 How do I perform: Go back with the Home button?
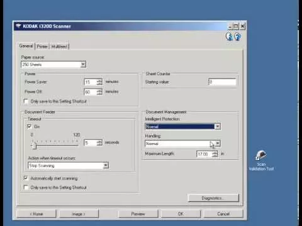36,213
